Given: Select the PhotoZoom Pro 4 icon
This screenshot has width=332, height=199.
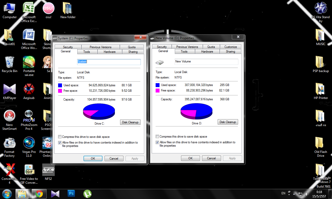Looking at the screenshot, I should click(x=29, y=120).
